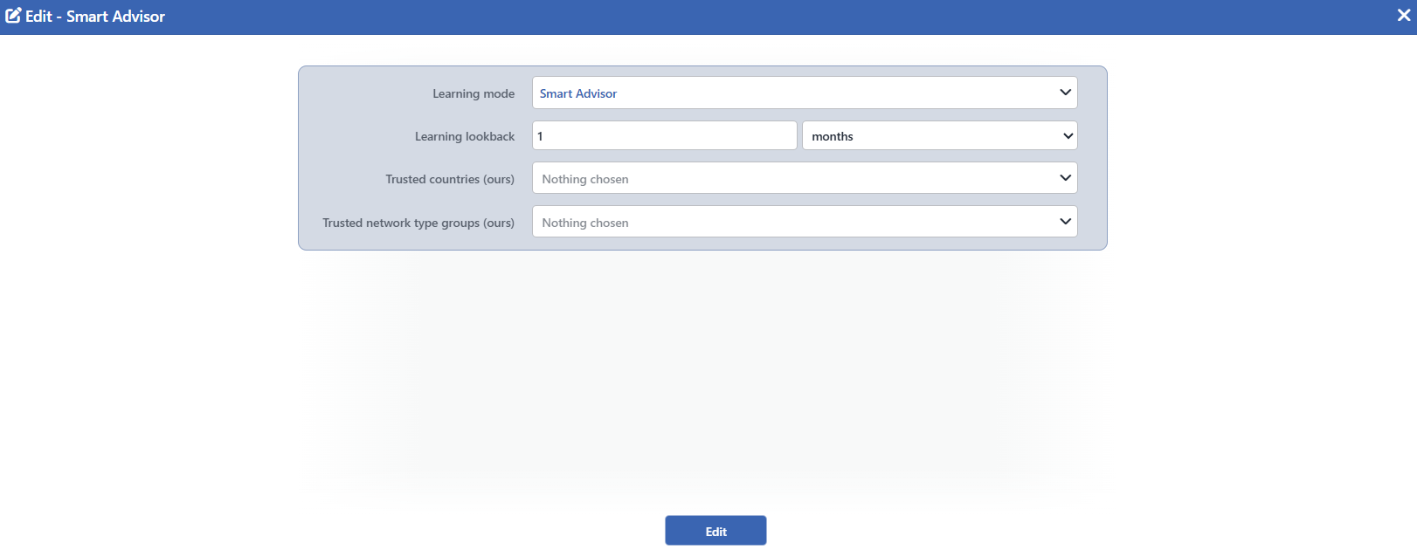Open the months unit dropdown

[x=940, y=135]
